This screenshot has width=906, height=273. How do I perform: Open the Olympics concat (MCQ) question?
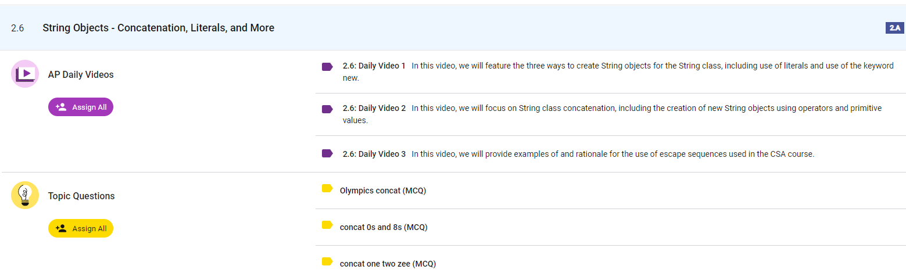click(x=383, y=191)
